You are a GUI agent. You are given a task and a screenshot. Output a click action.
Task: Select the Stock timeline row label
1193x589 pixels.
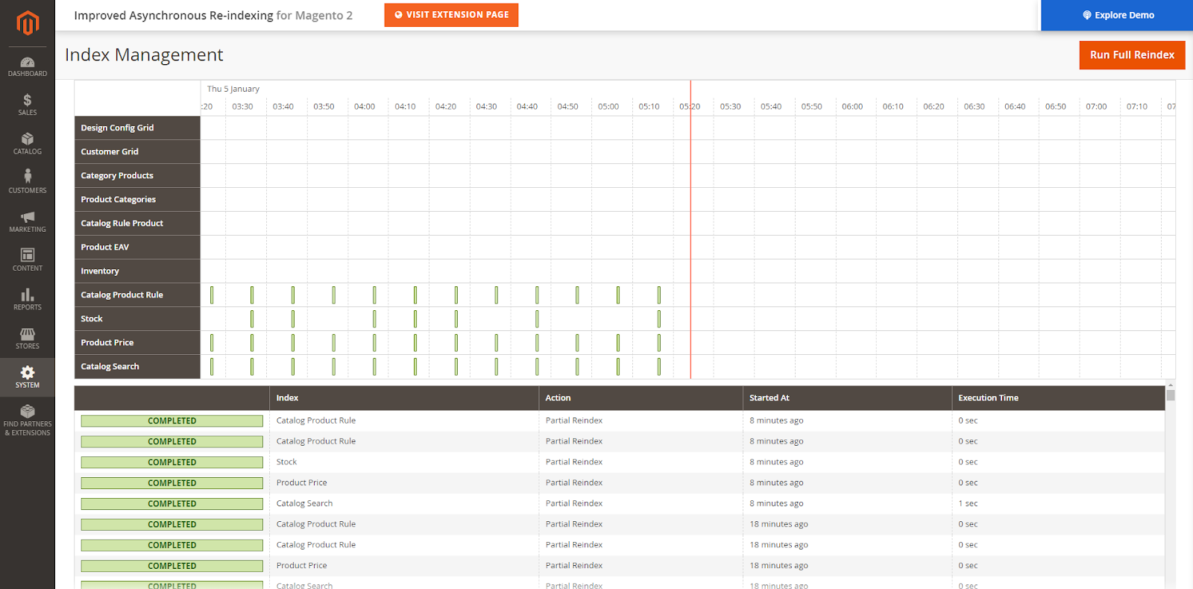click(x=137, y=319)
